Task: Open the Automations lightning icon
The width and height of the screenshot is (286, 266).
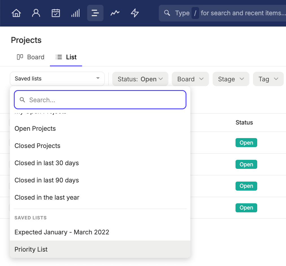Action: [x=135, y=13]
